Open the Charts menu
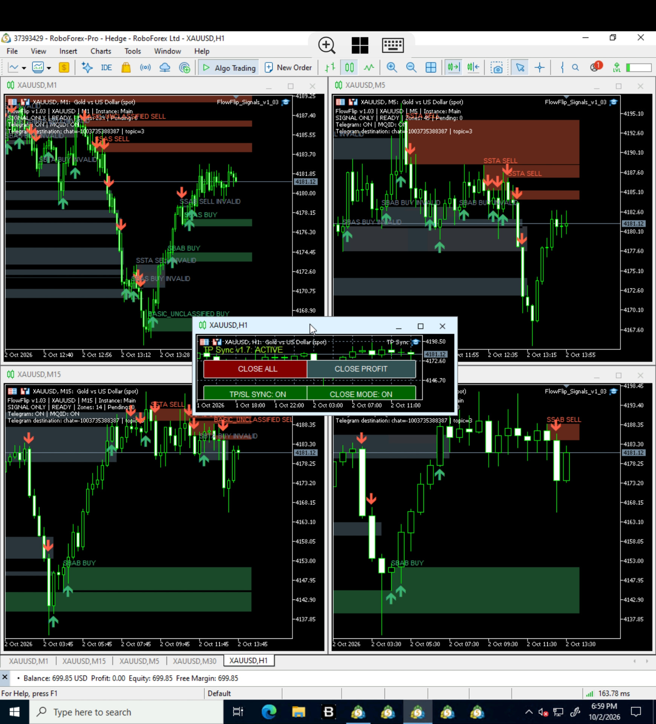656x724 pixels. point(101,51)
